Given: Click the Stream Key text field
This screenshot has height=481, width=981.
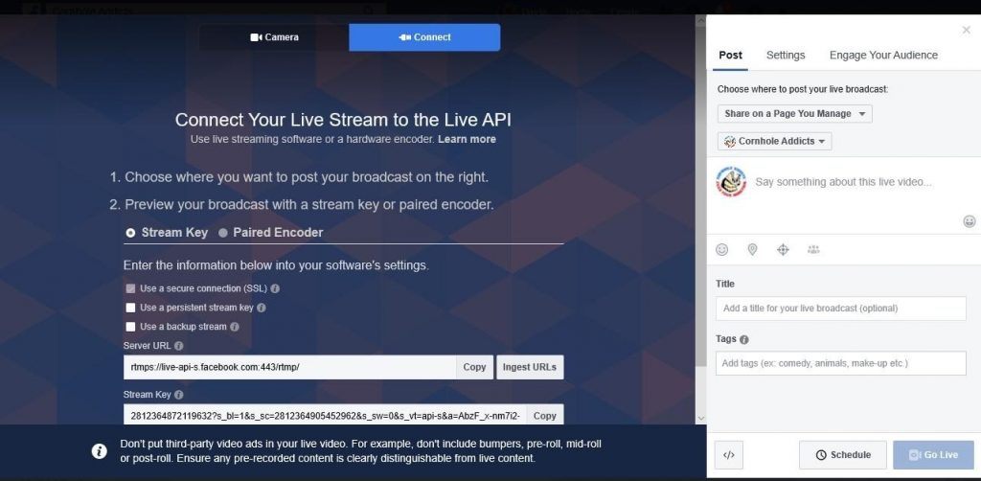Looking at the screenshot, I should [x=325, y=415].
